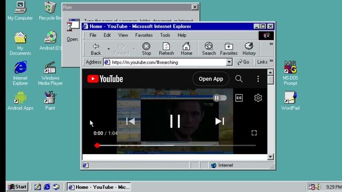Image resolution: width=342 pixels, height=192 pixels.
Task: Click the system tray volume icon
Action: pyautogui.click(x=318, y=187)
